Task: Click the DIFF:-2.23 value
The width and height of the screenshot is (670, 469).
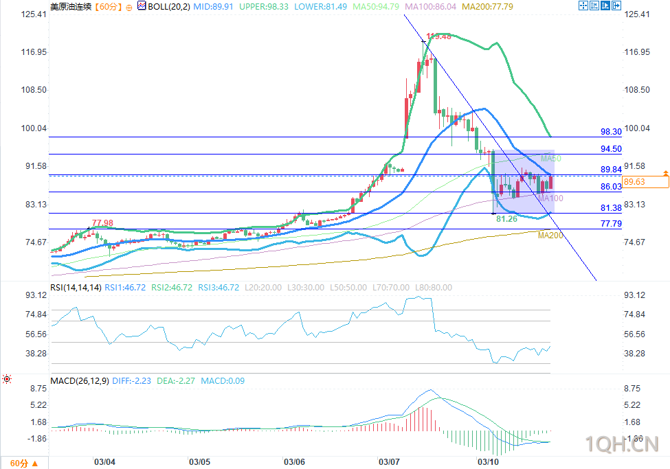Action: (x=132, y=380)
